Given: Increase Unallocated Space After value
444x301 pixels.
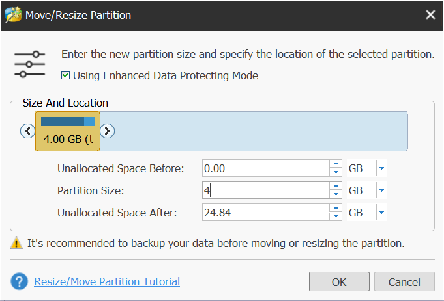Looking at the screenshot, I should pyautogui.click(x=336, y=209).
